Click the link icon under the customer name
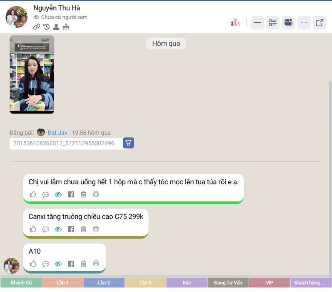 (37, 27)
